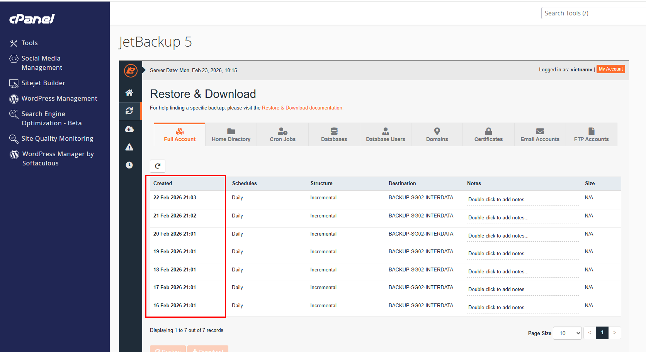646x352 pixels.
Task: Click the Social Media Management icon
Action: pyautogui.click(x=14, y=59)
